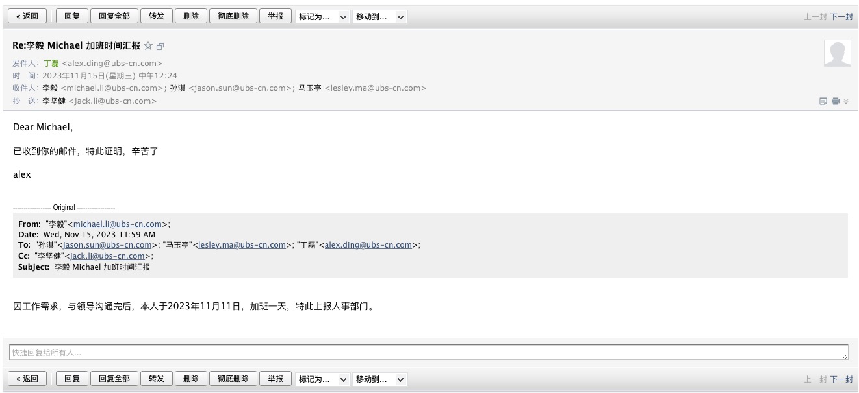Image resolution: width=859 pixels, height=393 pixels.
Task: Go to next email via top 下一封
Action: pyautogui.click(x=841, y=17)
